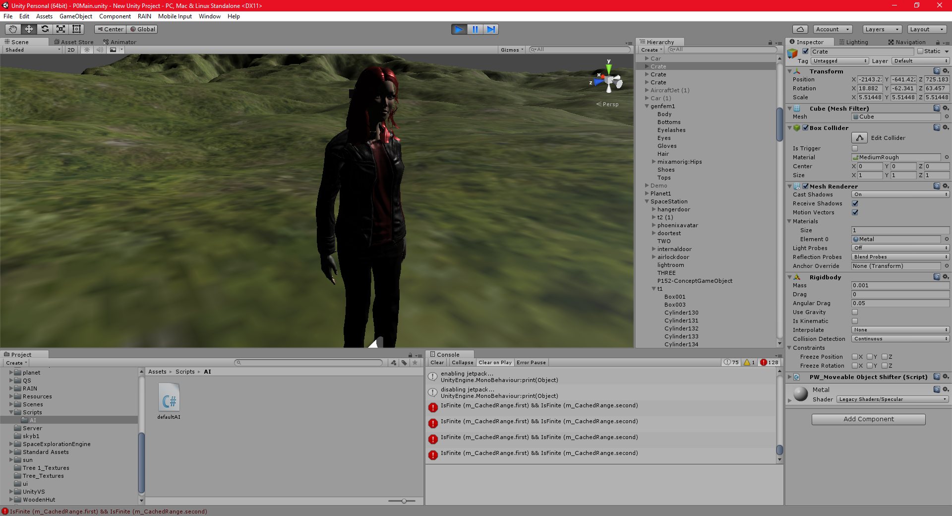The image size is (952, 516).
Task: Enable Is Trigger checkbox
Action: click(855, 148)
